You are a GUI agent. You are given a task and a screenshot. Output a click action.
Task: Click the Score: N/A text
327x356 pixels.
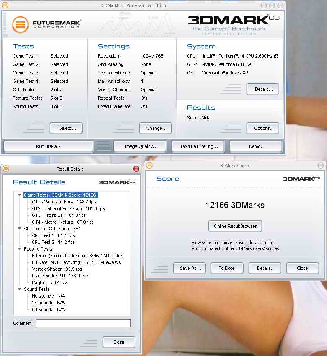point(198,118)
